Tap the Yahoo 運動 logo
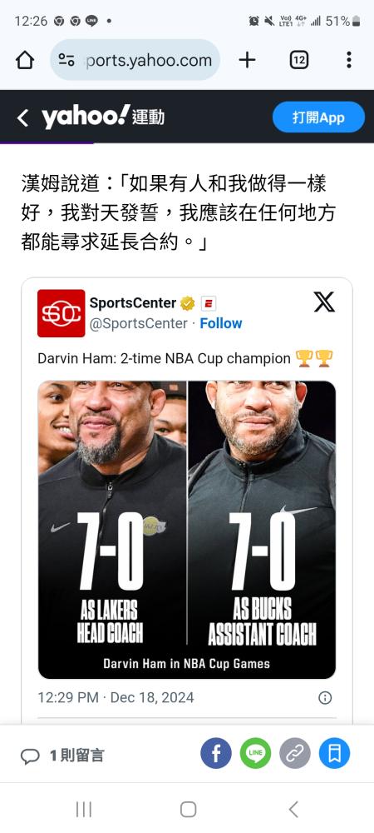 (x=103, y=117)
